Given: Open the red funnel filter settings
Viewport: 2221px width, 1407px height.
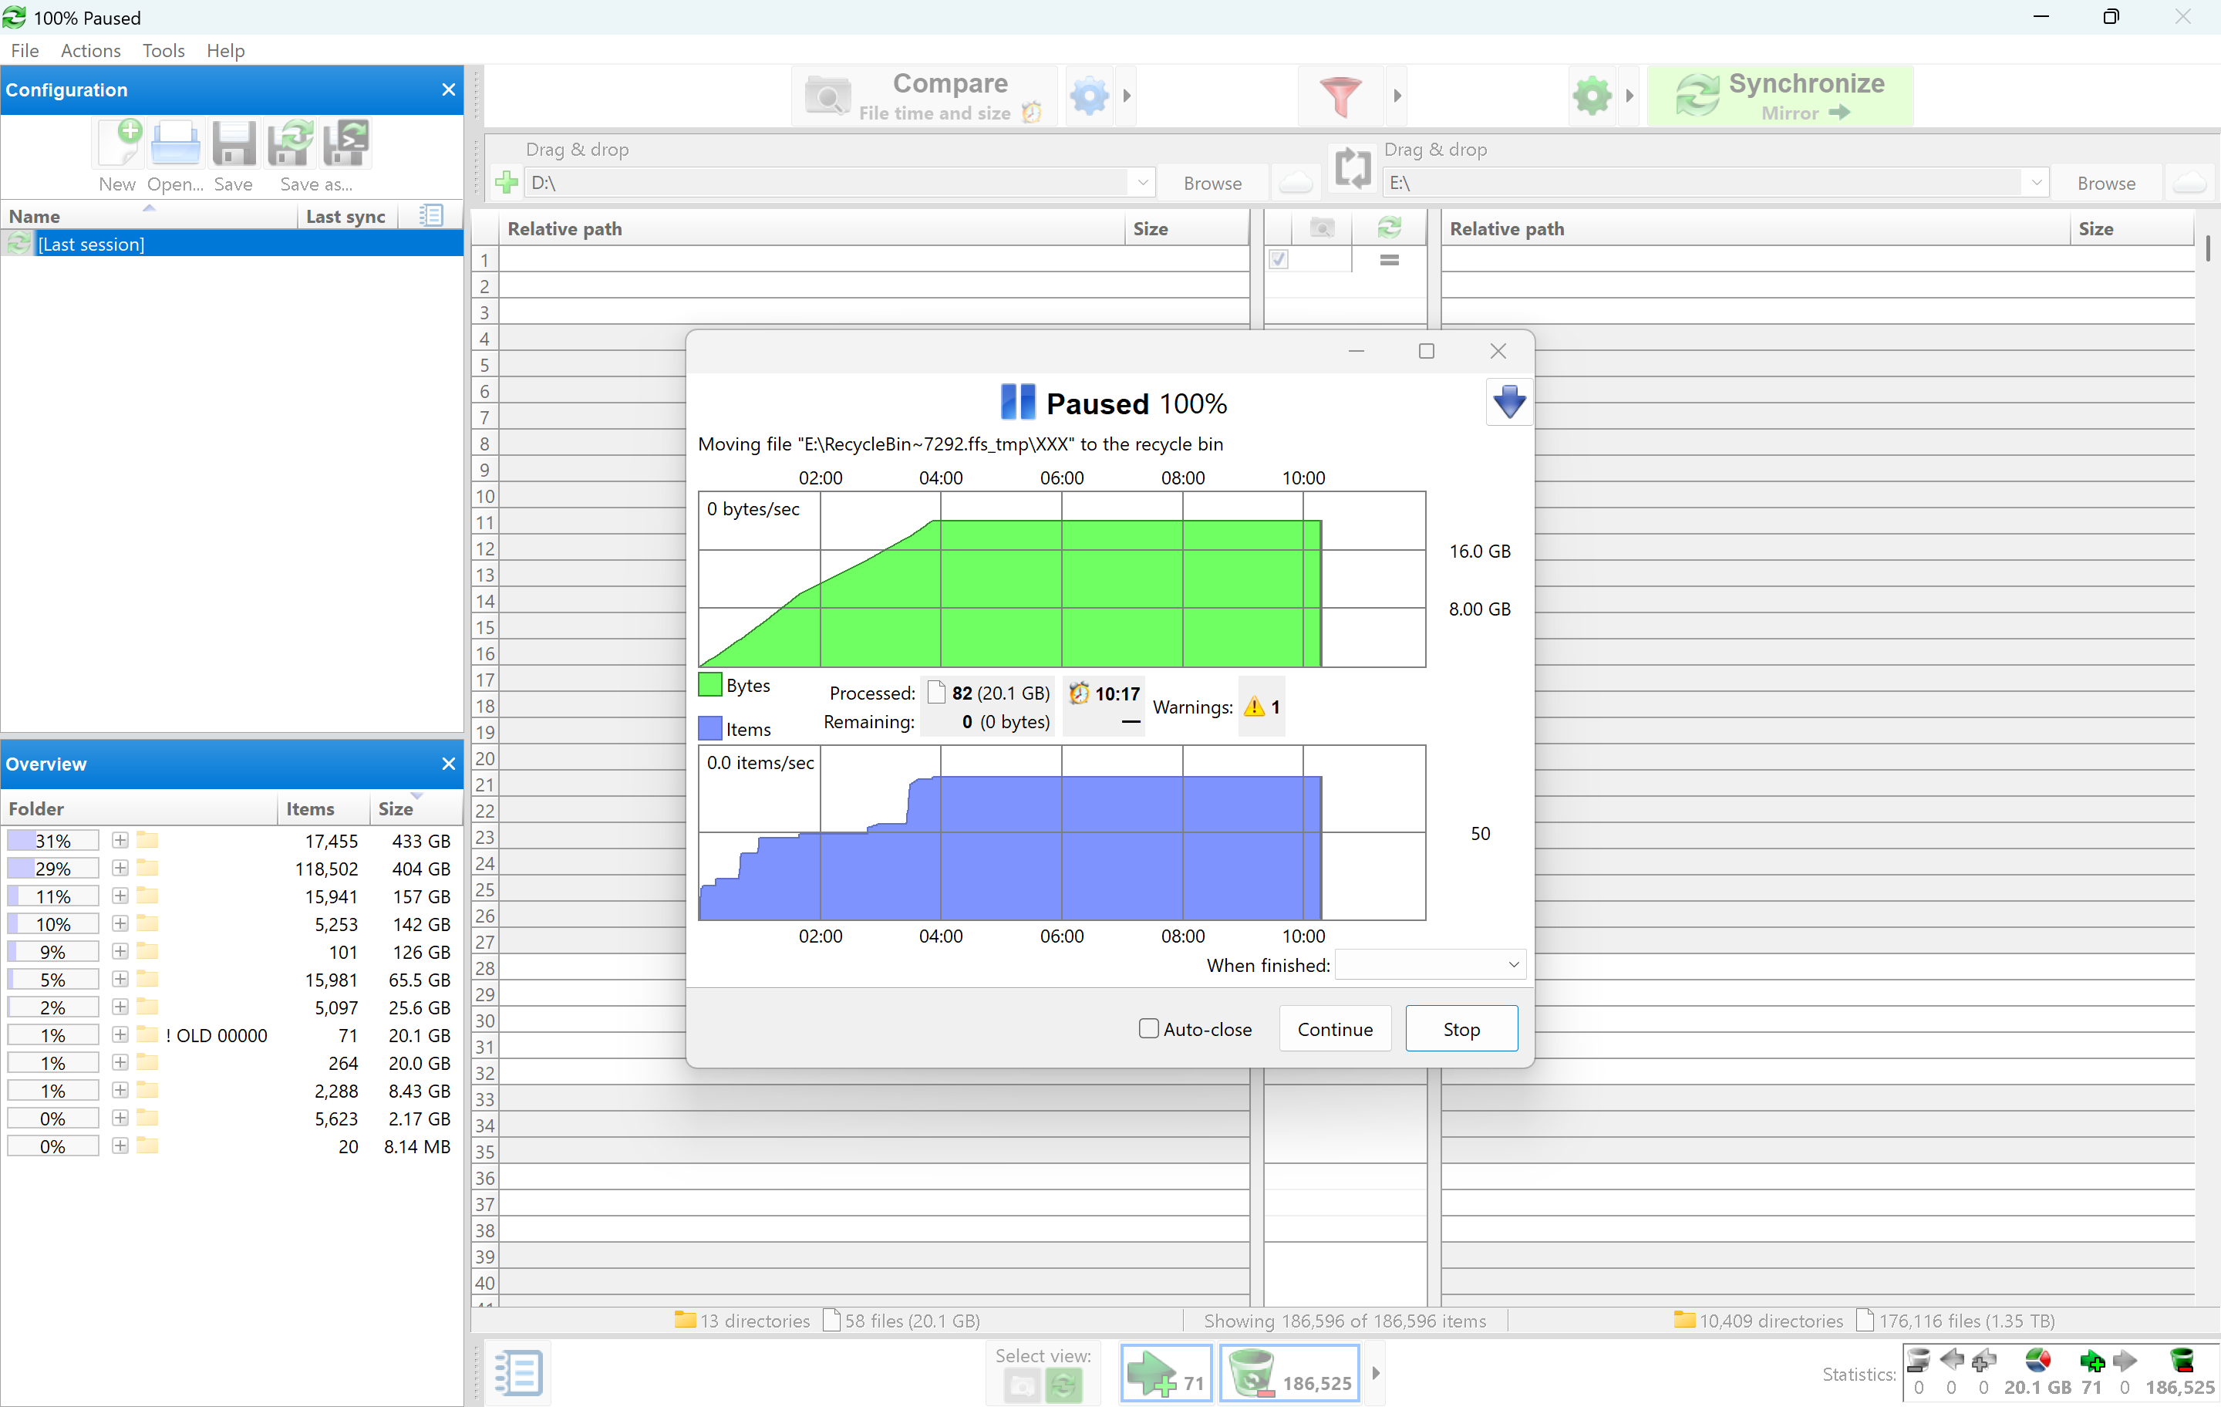Looking at the screenshot, I should (1340, 96).
